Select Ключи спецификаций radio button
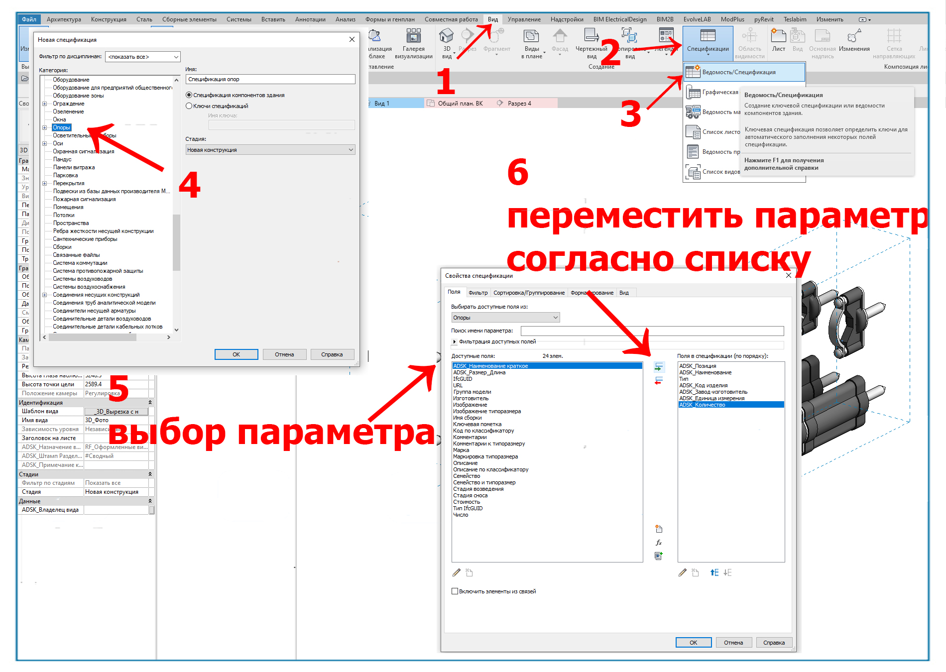This screenshot has height=672, width=946. pos(189,106)
